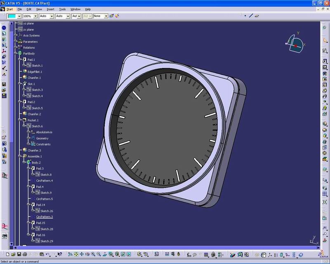Select Pad.14 in the tree

pos(40,205)
